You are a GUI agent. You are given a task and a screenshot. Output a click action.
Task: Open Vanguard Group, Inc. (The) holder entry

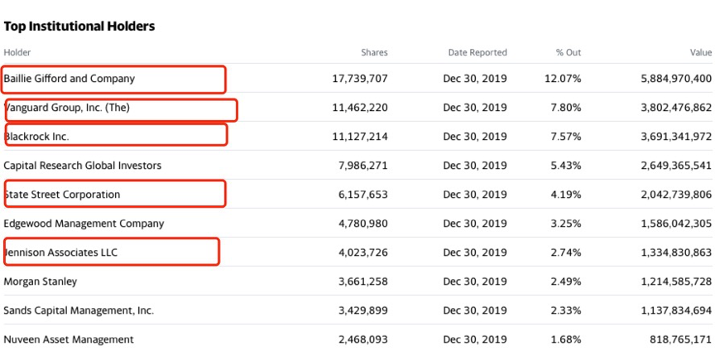pos(68,108)
